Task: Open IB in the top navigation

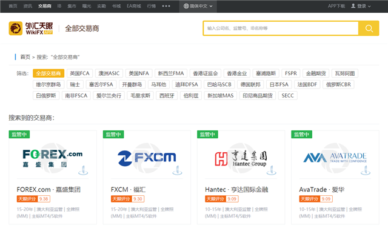Action: (59, 6)
